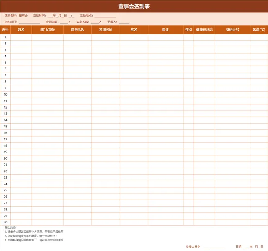Select the 身份证号 column header
The image size is (268, 251).
(x=232, y=30)
